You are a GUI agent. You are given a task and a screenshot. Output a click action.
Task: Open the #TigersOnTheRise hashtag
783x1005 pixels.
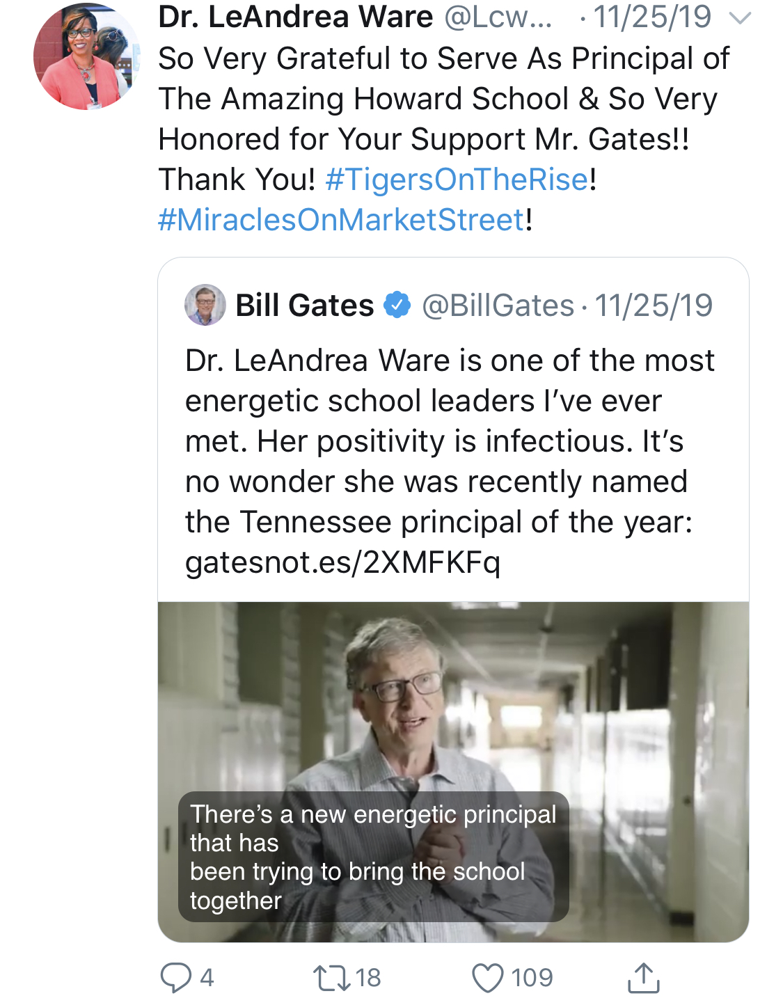coord(457,180)
